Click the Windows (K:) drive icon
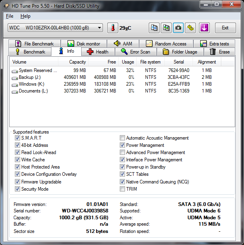Viewport: 244px width, 245px height. [x=15, y=85]
